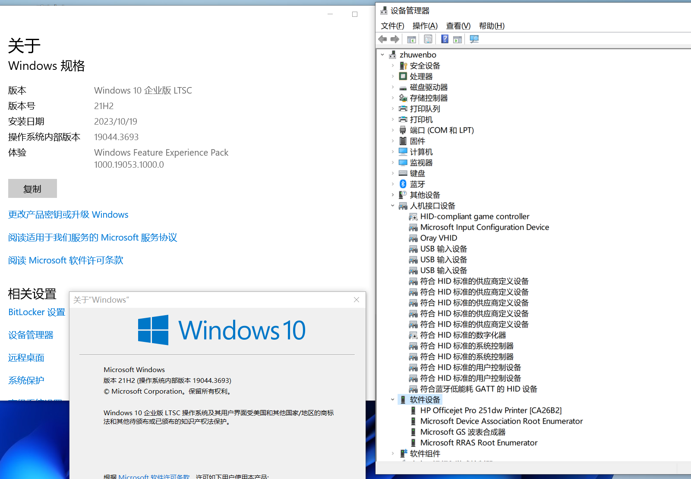Open the 文件(F) menu
The image size is (691, 479).
tap(392, 26)
